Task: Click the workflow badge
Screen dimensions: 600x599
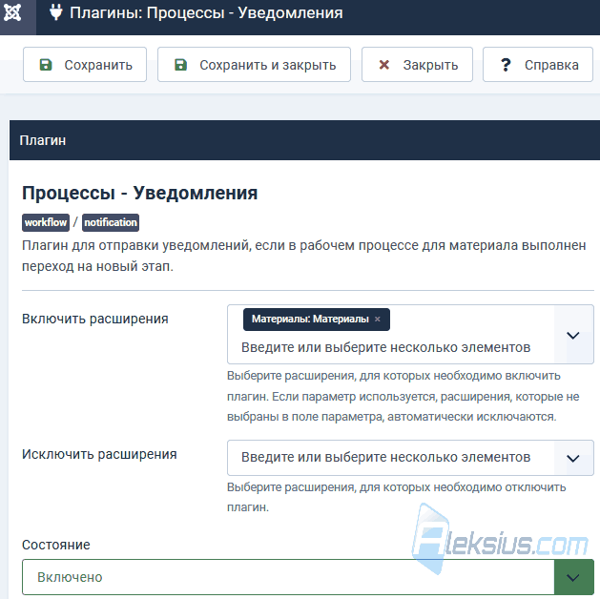Action: point(46,222)
